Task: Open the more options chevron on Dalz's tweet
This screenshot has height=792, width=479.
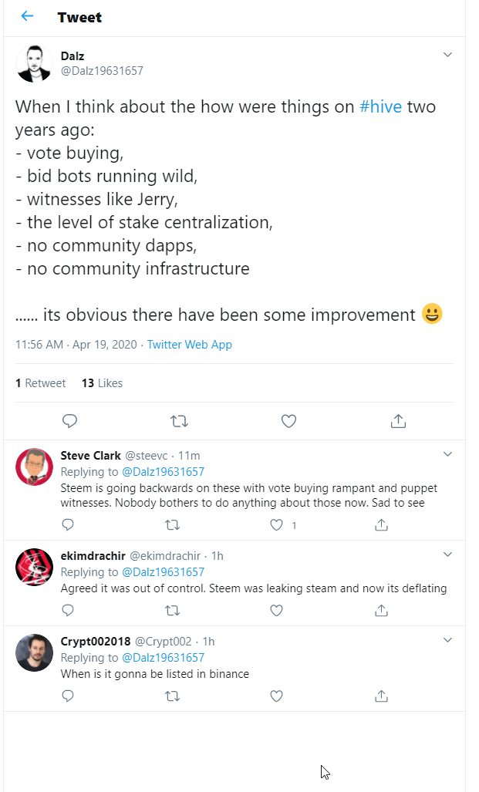Action: coord(447,55)
